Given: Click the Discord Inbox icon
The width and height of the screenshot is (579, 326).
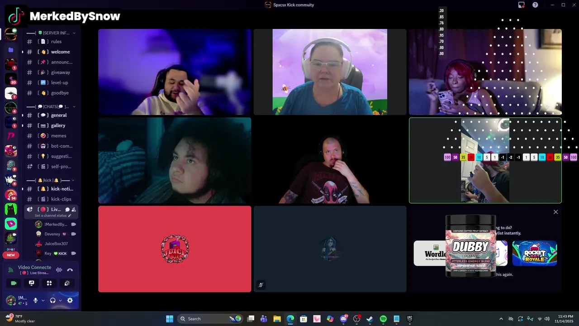Looking at the screenshot, I should click(x=521, y=5).
